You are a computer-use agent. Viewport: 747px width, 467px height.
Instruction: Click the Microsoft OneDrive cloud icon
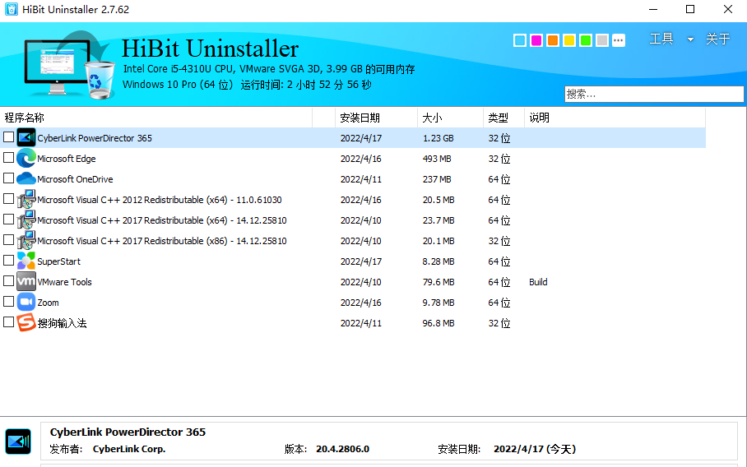coord(26,178)
